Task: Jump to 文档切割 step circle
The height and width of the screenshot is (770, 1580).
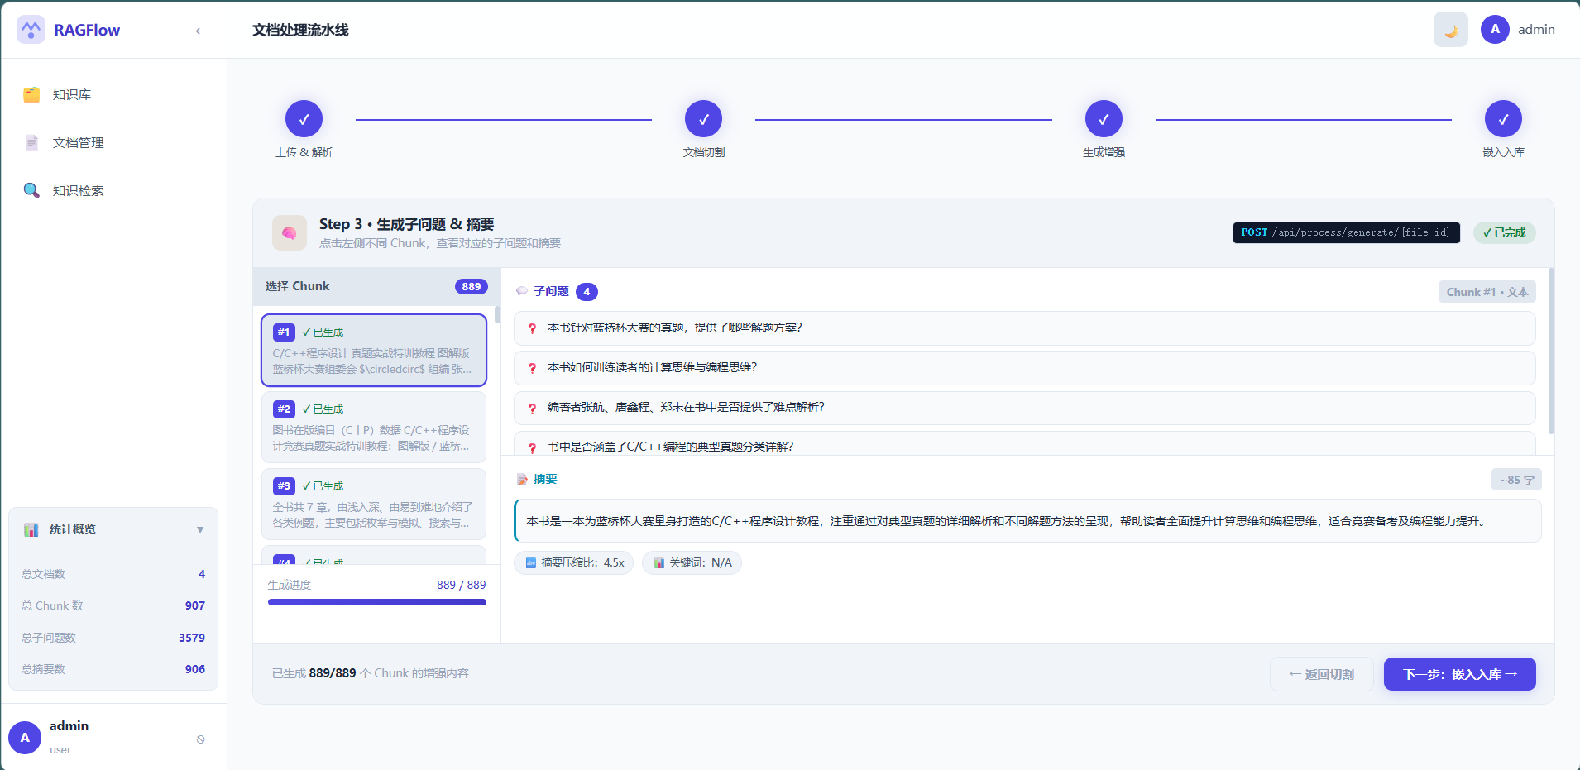Action: (703, 119)
